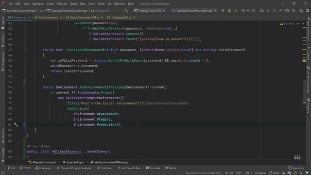Open the Favorites side tool window
The width and height of the screenshot is (311, 175).
point(2,155)
